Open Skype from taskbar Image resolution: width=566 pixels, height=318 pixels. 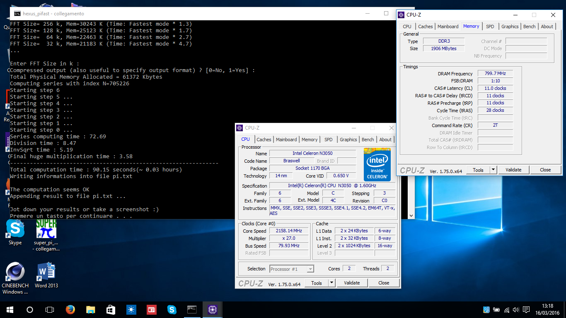click(172, 310)
